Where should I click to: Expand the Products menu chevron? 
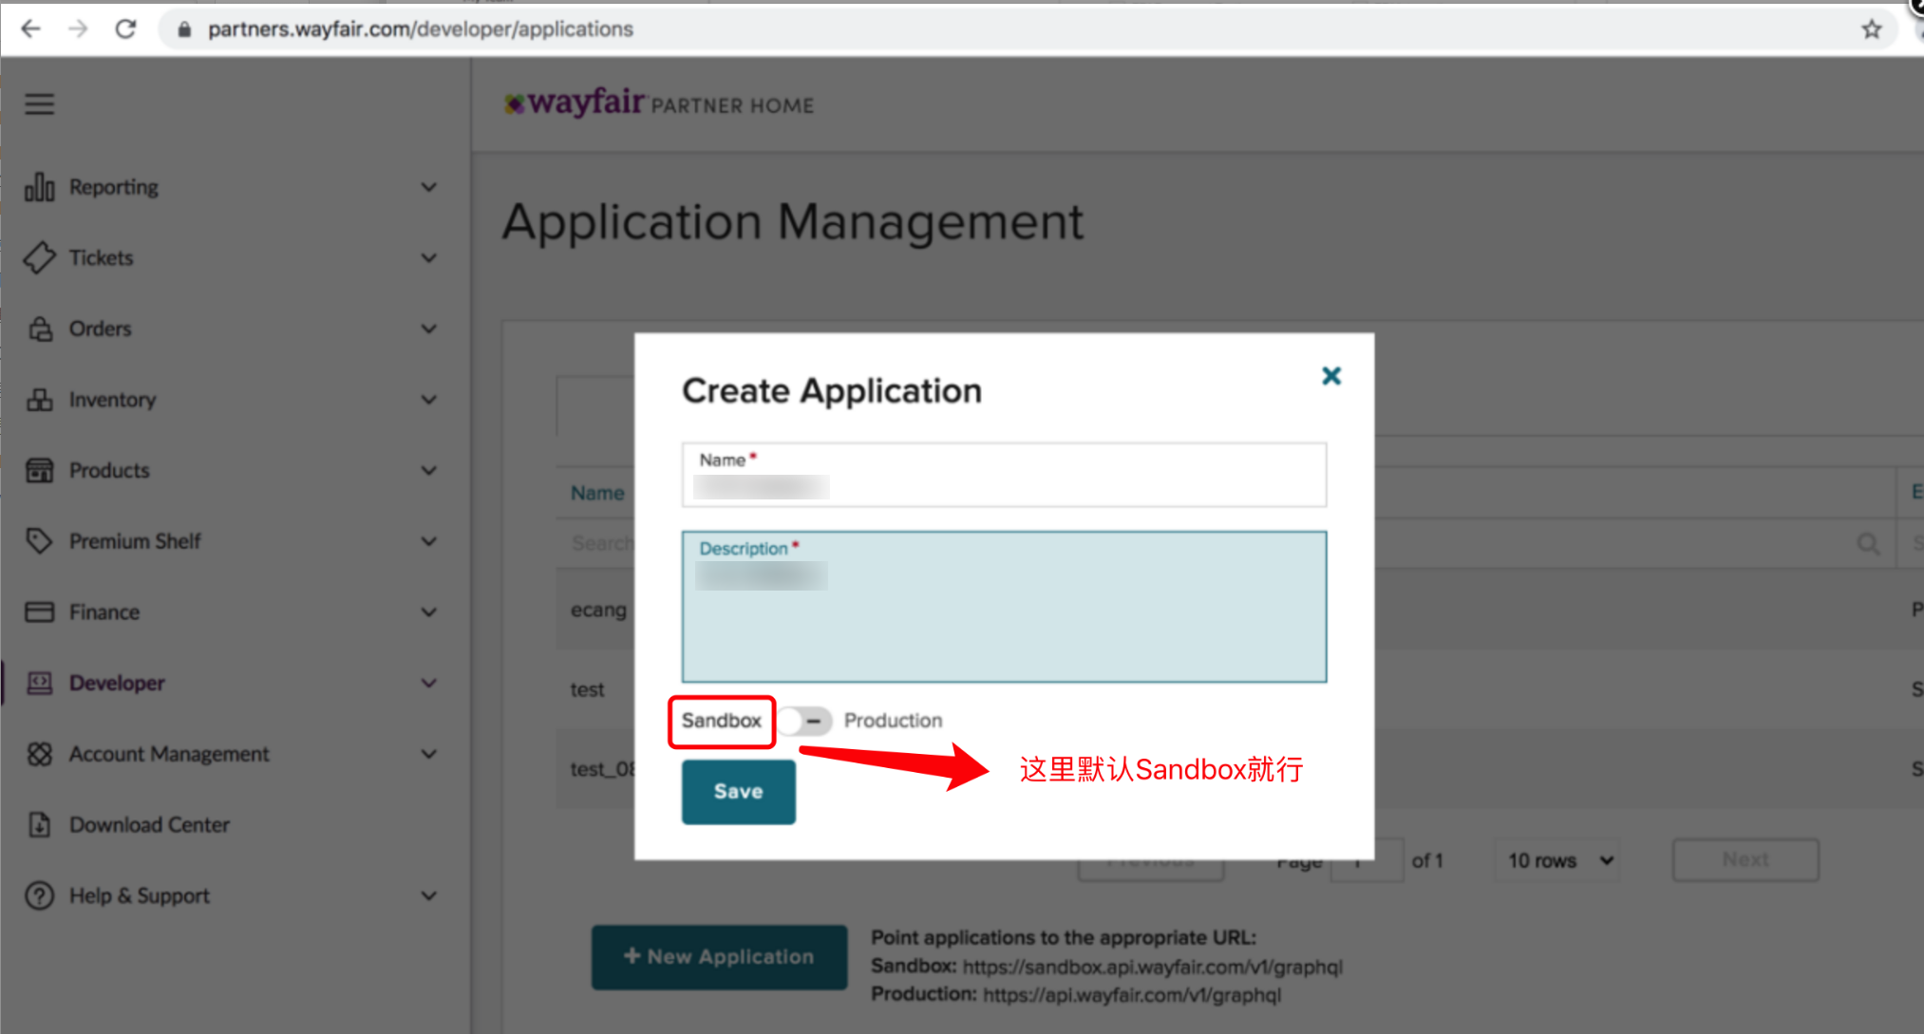(429, 471)
